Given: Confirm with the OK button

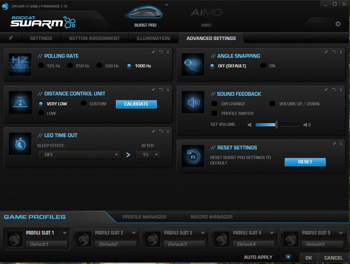Looking at the screenshot, I should tap(309, 258).
